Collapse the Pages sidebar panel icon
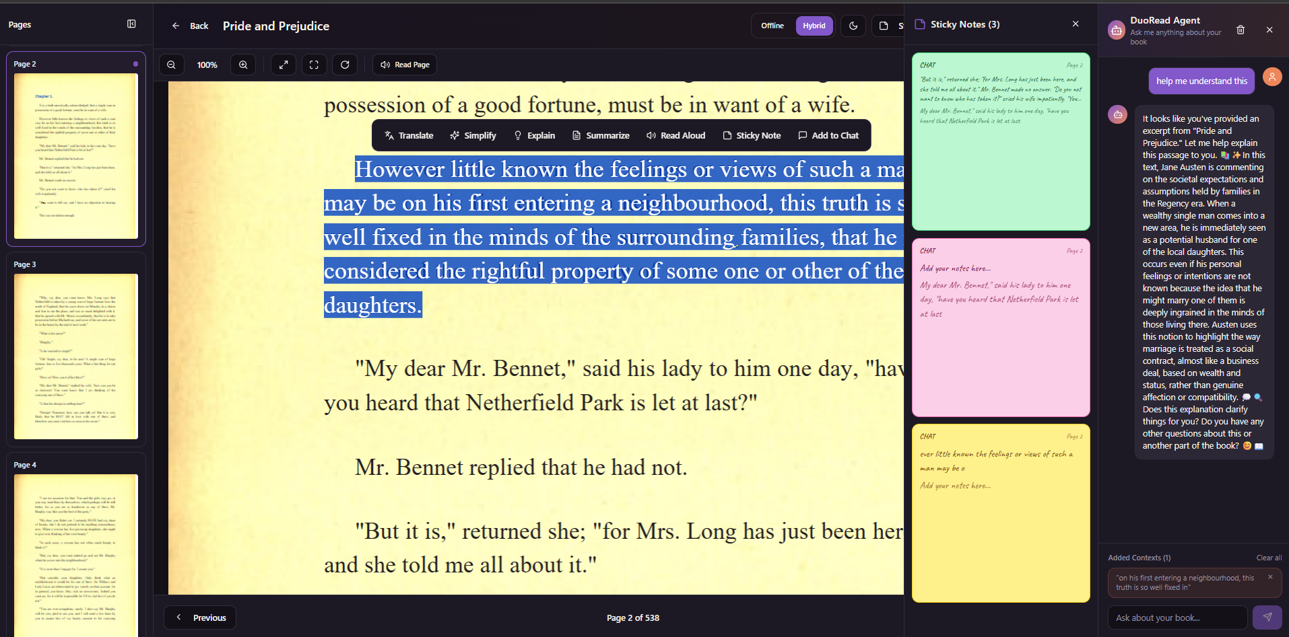 coord(131,24)
